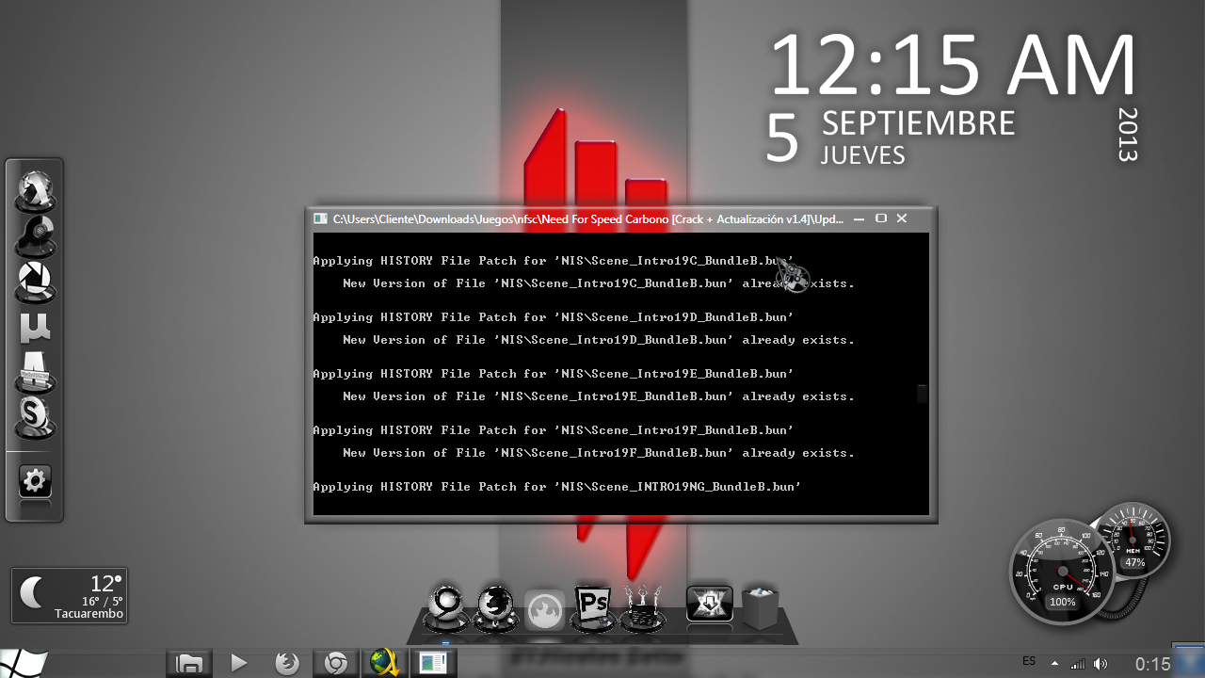Click the moon weather icon
The width and height of the screenshot is (1205, 678).
pyautogui.click(x=34, y=592)
